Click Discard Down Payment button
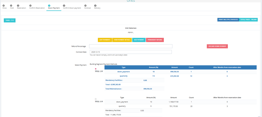 click(217, 46)
